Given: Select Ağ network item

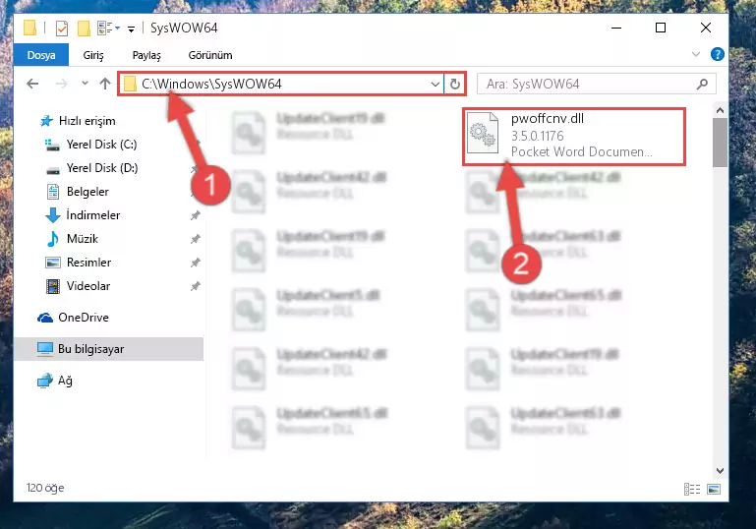Looking at the screenshot, I should pyautogui.click(x=55, y=381).
